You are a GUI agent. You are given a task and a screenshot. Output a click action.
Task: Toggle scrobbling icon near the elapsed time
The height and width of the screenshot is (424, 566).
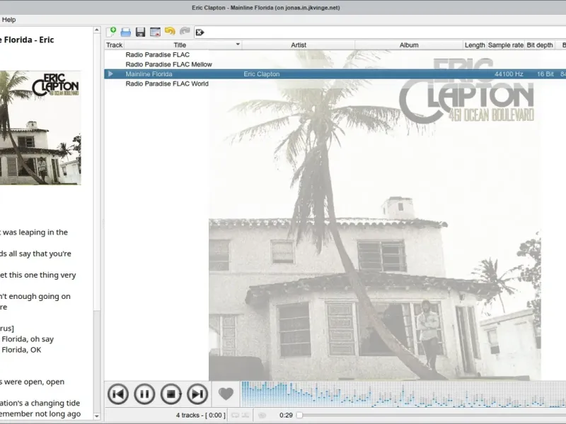pos(262,416)
